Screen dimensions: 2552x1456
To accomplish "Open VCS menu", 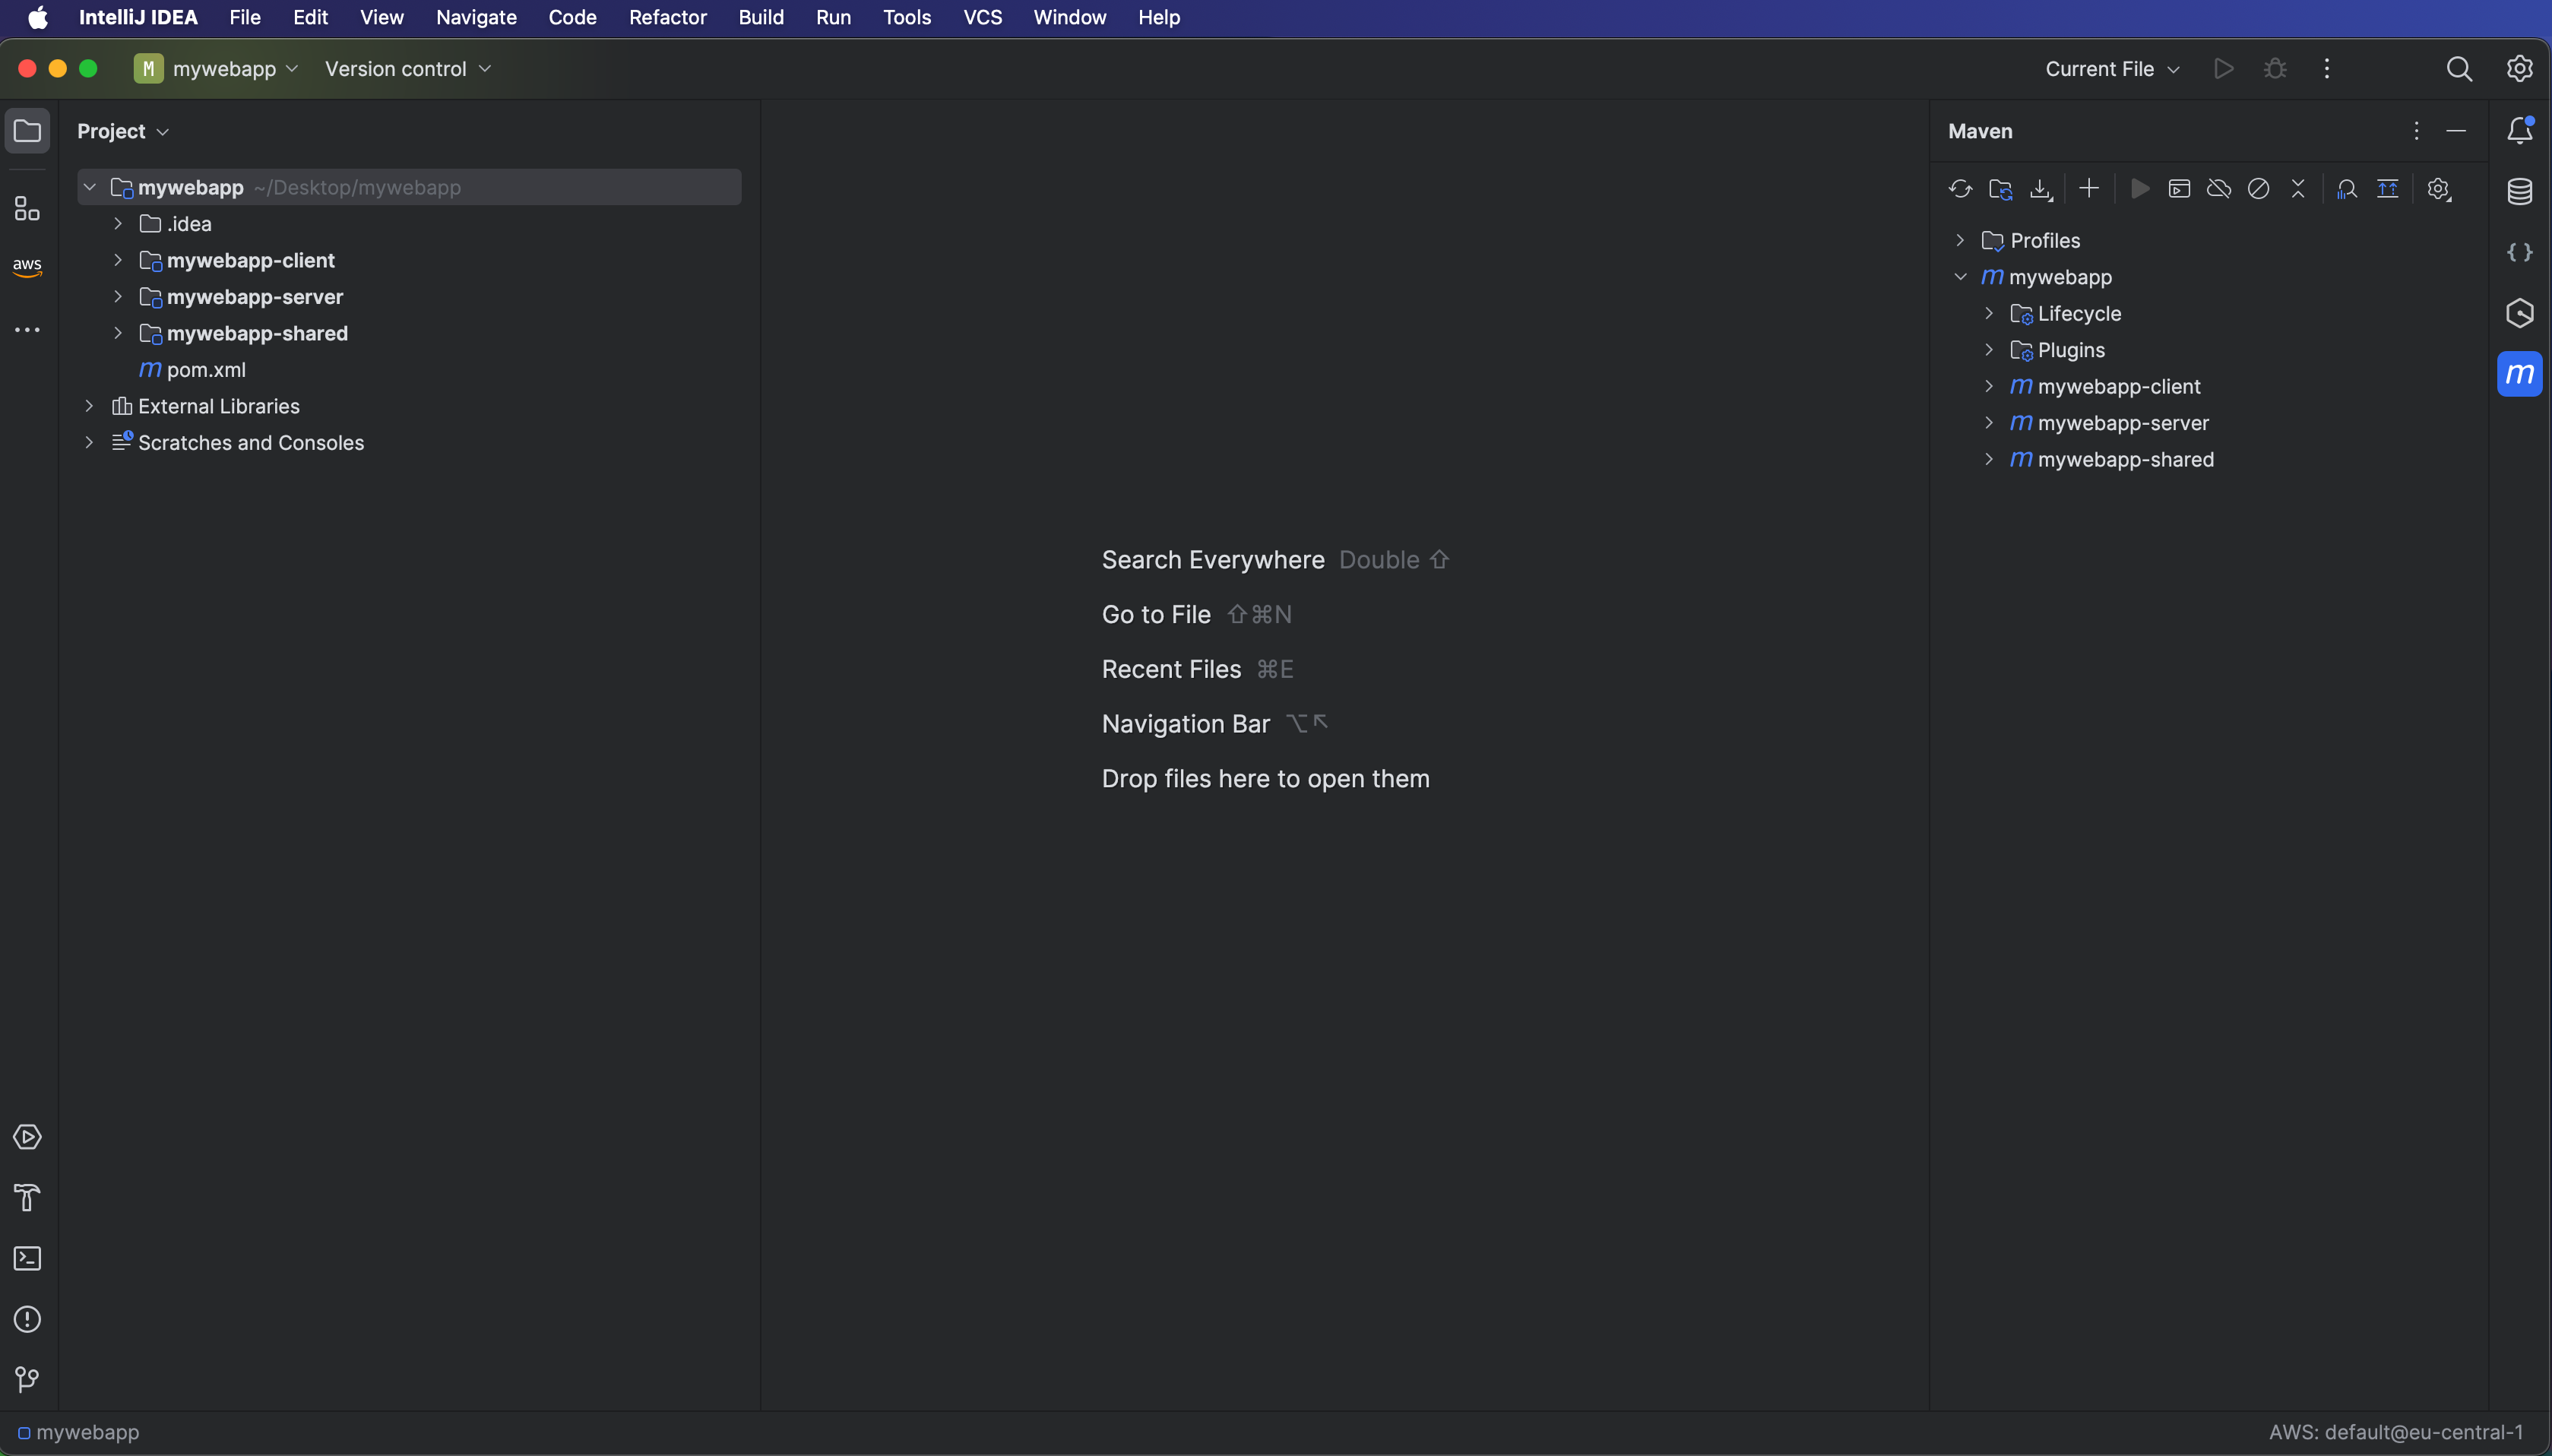I will coord(982,17).
